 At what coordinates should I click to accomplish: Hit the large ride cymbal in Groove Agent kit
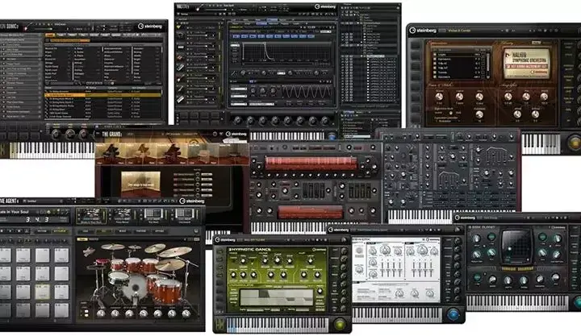pos(175,253)
